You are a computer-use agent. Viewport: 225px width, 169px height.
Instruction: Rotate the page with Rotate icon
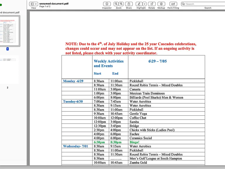[152, 4]
